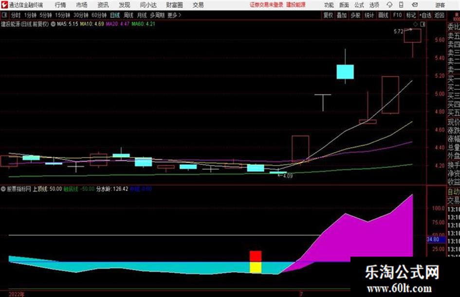Click the 复权 toolbar button

tap(328, 15)
